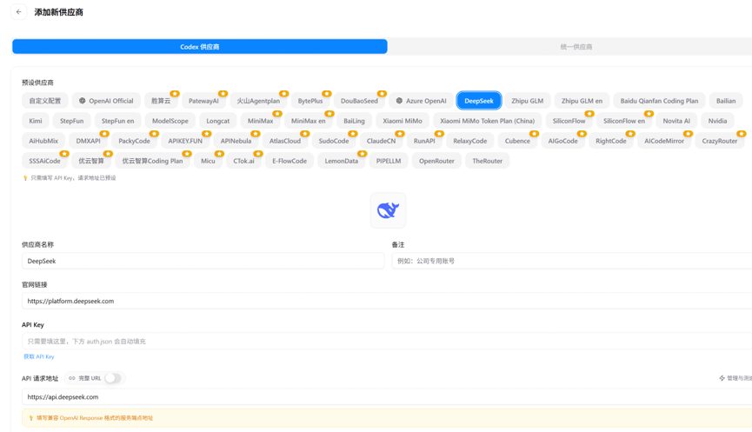Pick the BaiLing preset
The width and height of the screenshot is (752, 432).
point(355,121)
